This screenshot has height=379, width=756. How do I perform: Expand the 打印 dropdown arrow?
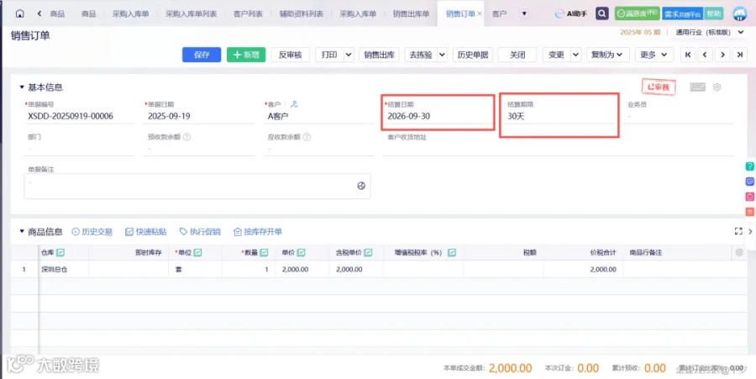point(349,55)
